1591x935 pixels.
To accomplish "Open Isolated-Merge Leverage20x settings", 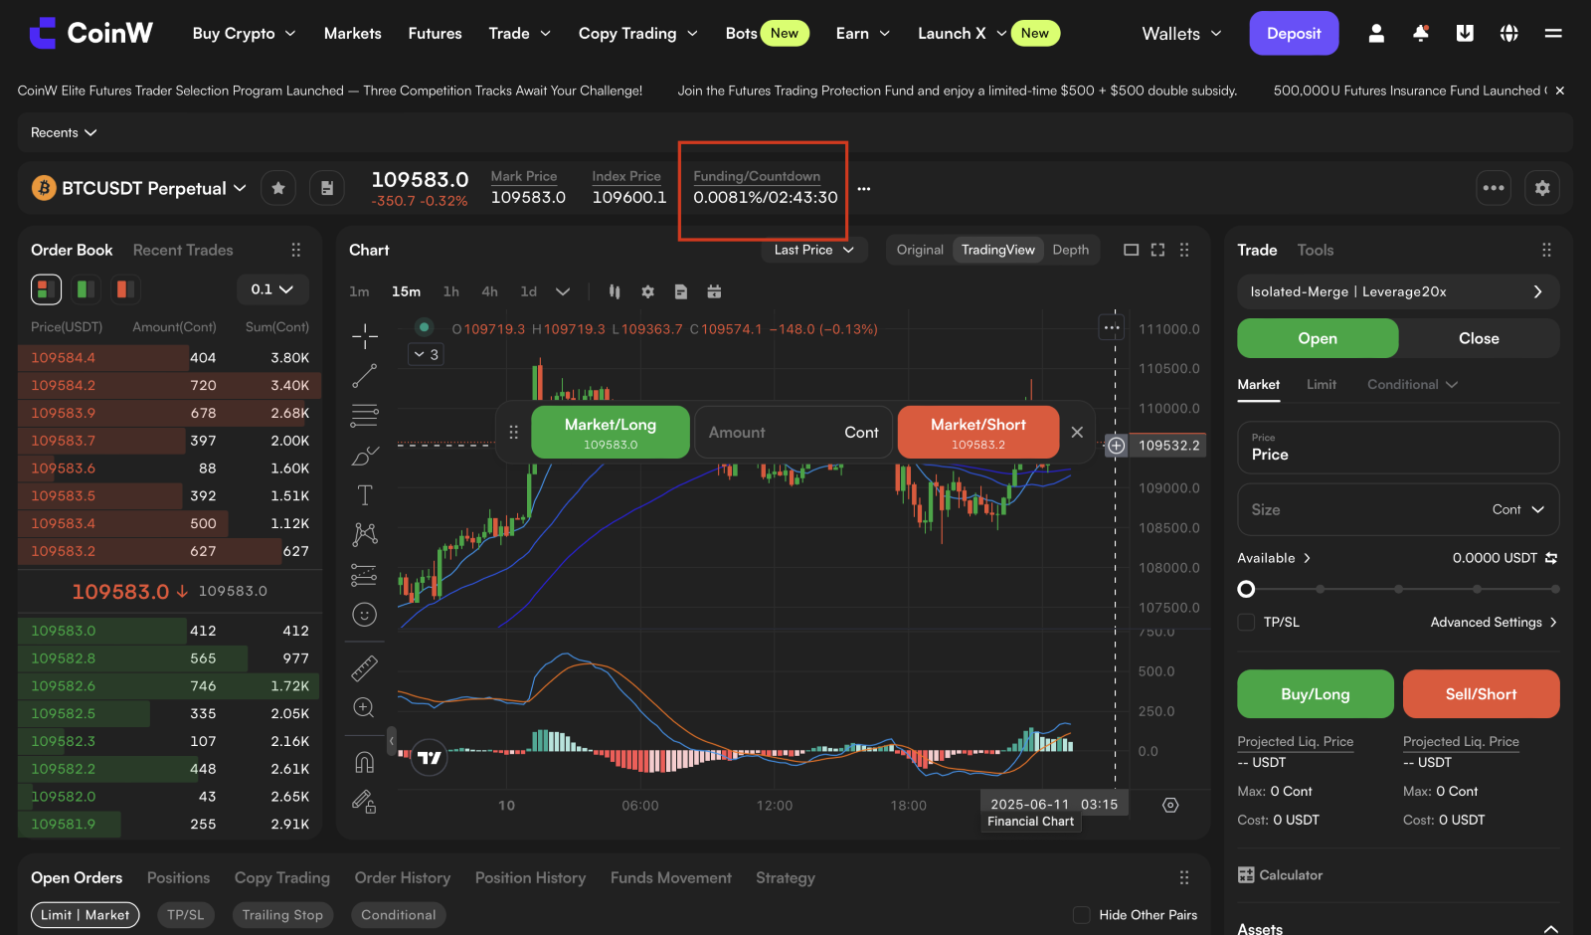I will tap(1398, 291).
